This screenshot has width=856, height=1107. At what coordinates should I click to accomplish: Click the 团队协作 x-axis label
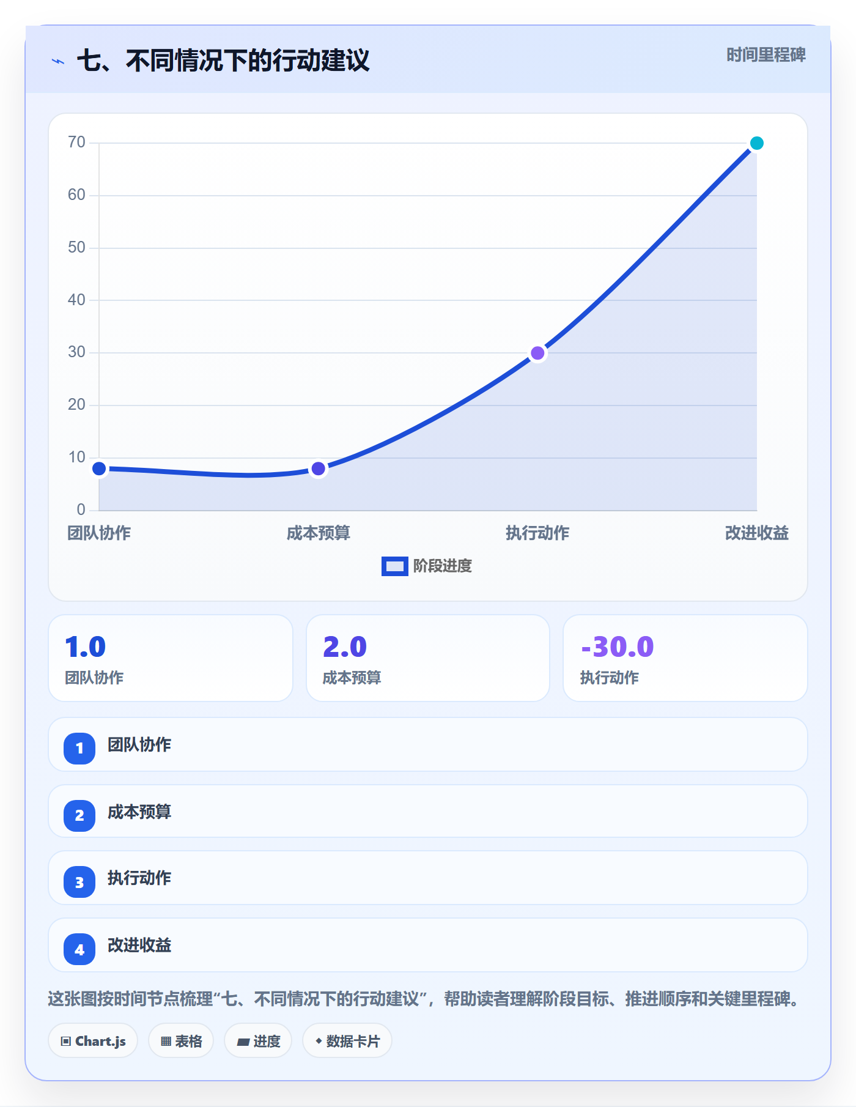coord(99,533)
